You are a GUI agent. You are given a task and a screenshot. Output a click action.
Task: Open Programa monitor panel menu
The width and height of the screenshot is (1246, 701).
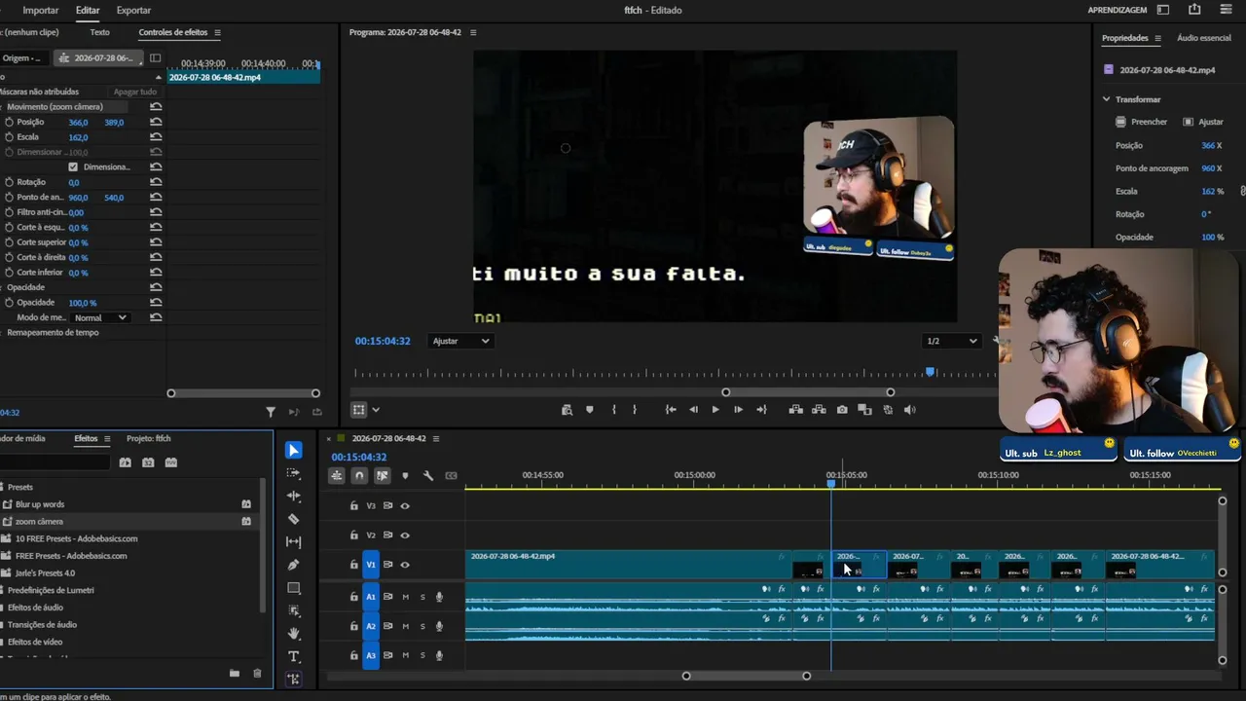tap(473, 32)
